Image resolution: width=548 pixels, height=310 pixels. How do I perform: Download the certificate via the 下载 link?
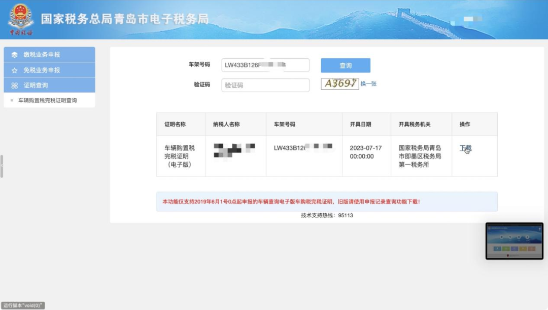465,148
